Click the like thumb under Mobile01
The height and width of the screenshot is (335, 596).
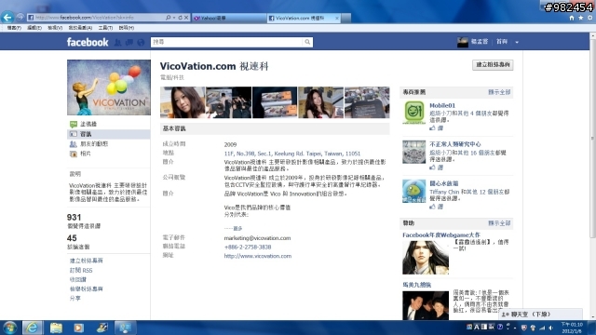pos(432,128)
